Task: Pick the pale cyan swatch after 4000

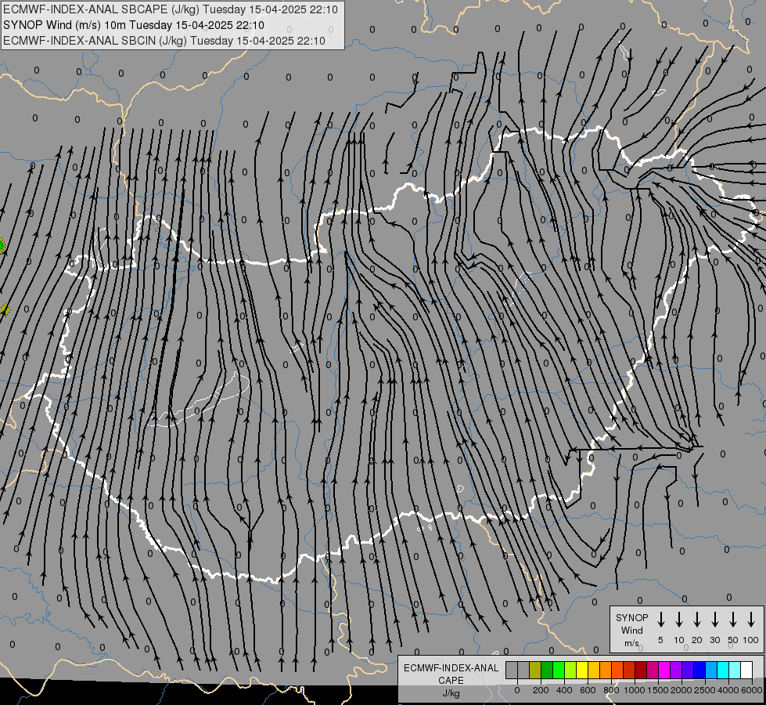Action: tap(735, 670)
